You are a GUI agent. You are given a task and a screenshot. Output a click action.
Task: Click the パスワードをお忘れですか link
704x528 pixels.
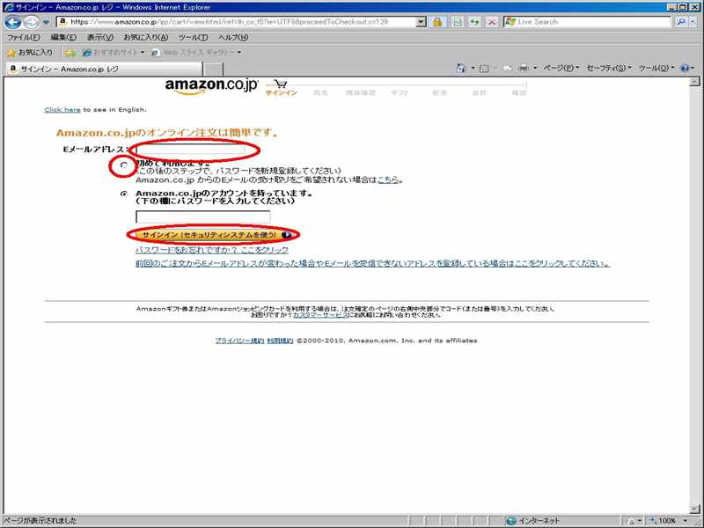212,250
